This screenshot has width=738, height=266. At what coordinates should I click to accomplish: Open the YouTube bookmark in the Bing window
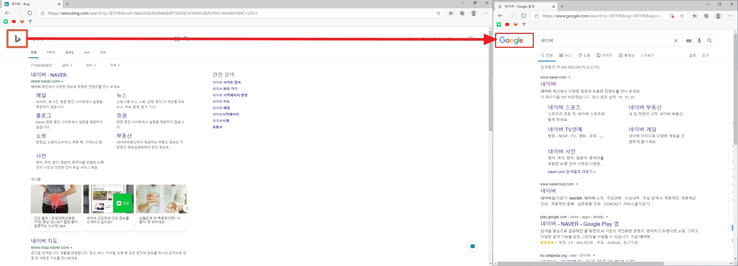tap(14, 22)
